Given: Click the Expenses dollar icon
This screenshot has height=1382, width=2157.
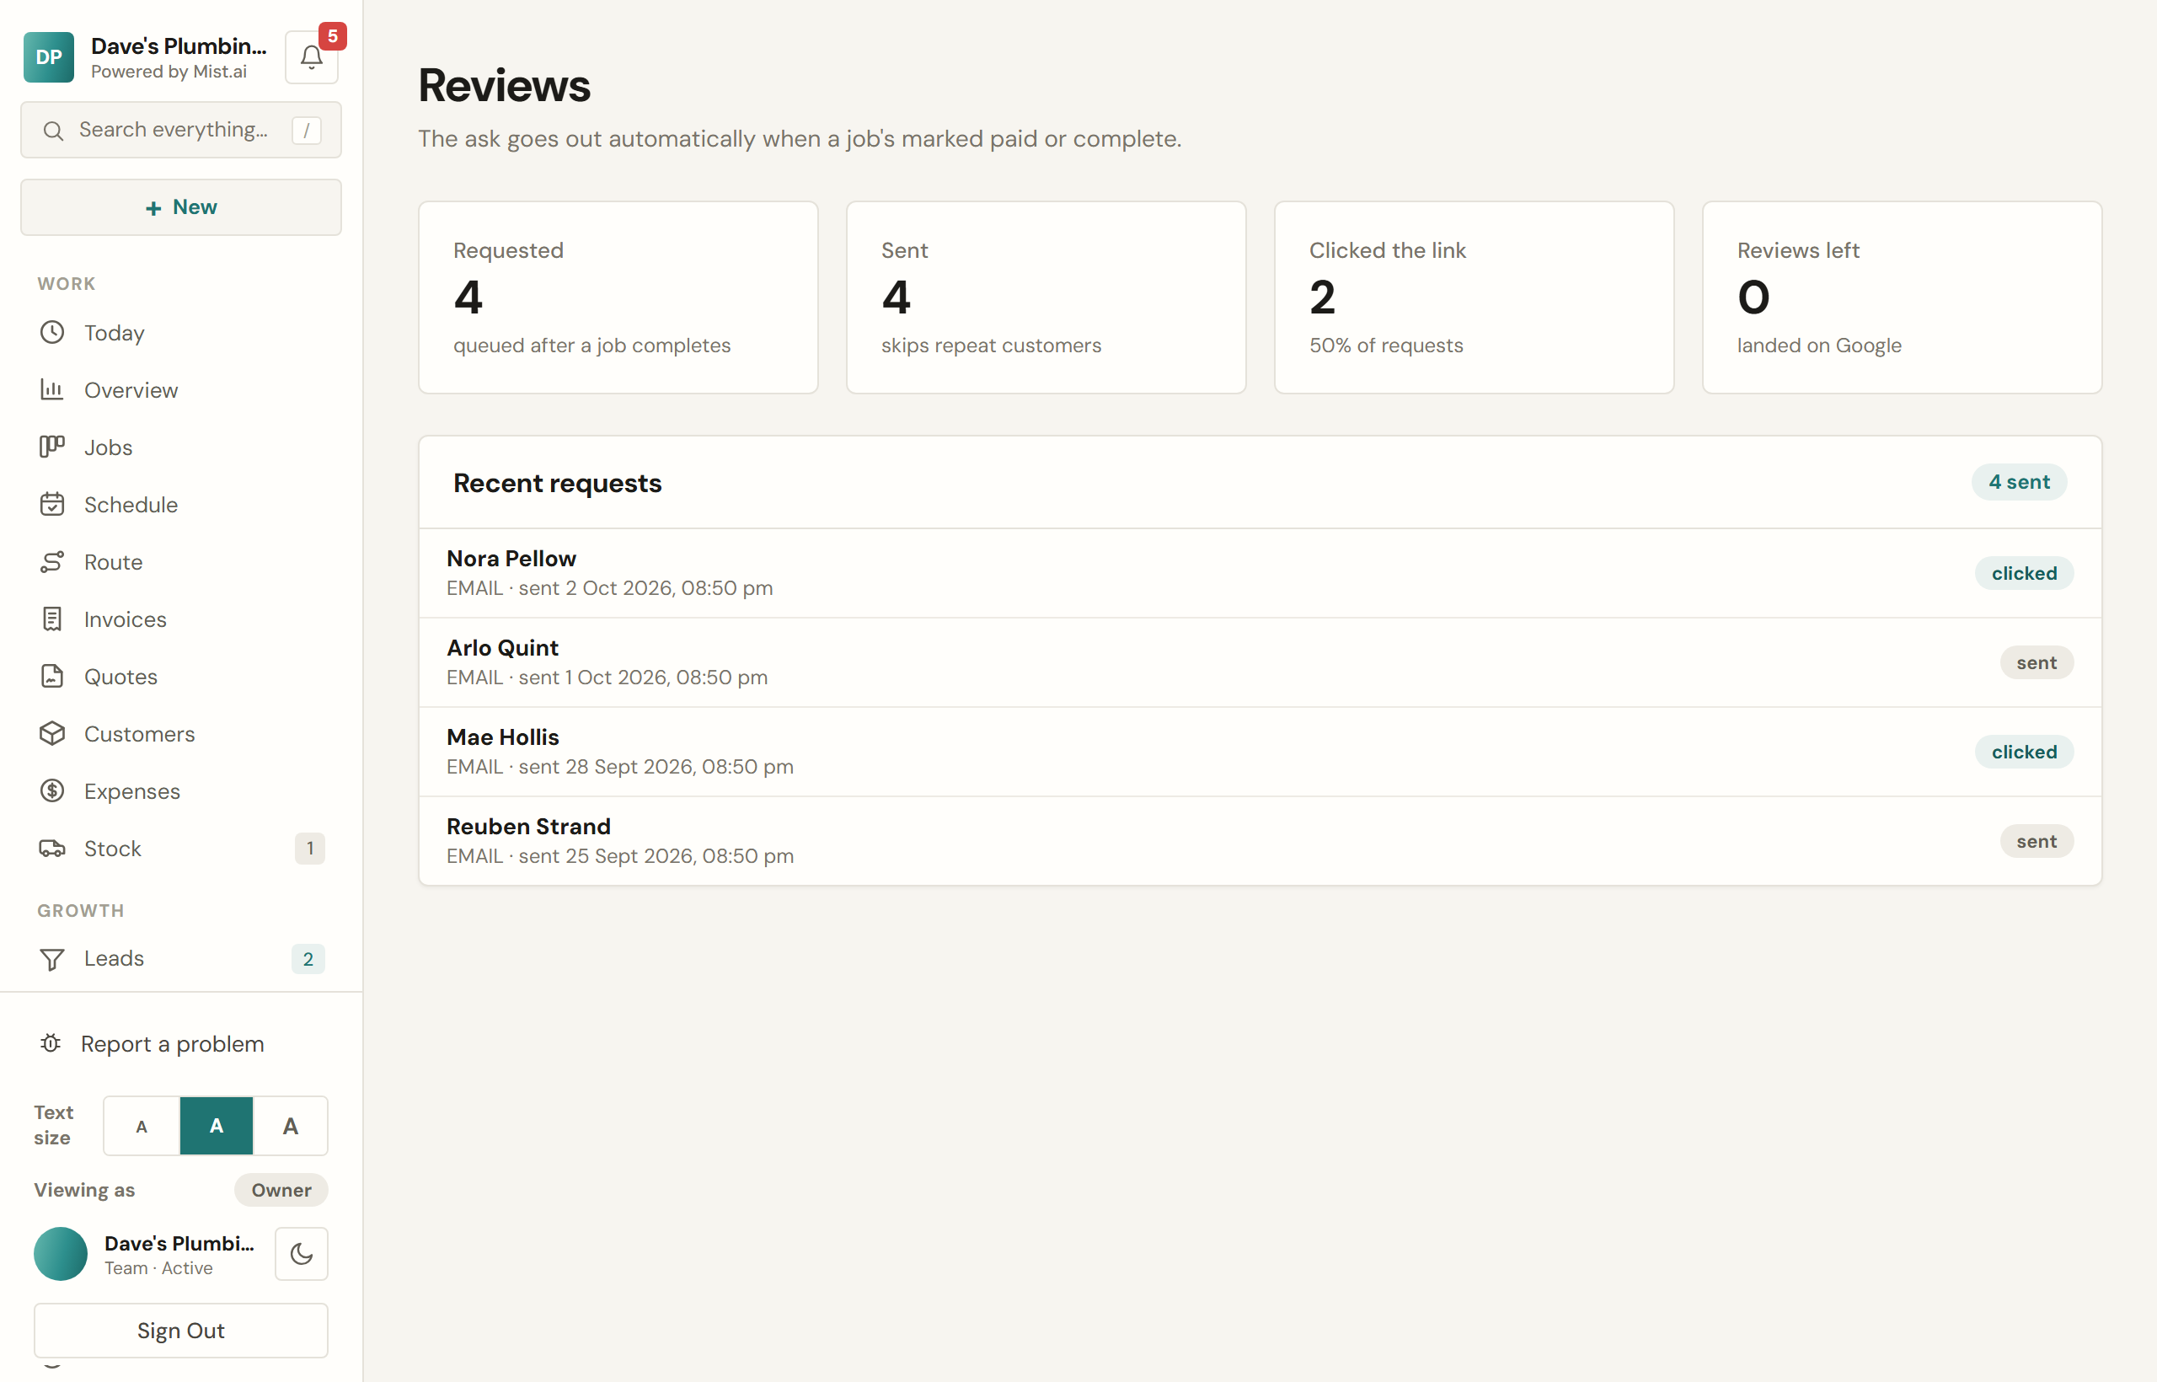Looking at the screenshot, I should pyautogui.click(x=52, y=790).
